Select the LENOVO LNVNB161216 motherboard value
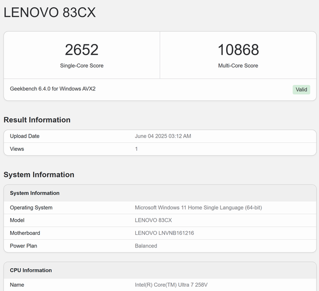The height and width of the screenshot is (291, 319). tap(164, 233)
